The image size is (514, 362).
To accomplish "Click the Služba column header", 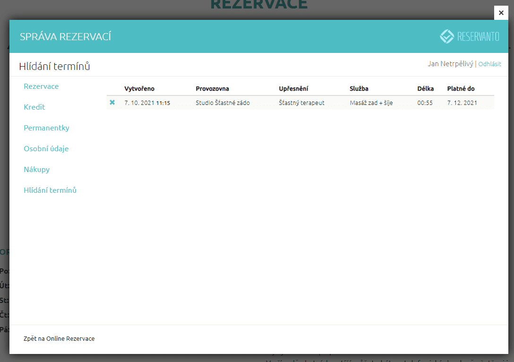I will 359,89.
